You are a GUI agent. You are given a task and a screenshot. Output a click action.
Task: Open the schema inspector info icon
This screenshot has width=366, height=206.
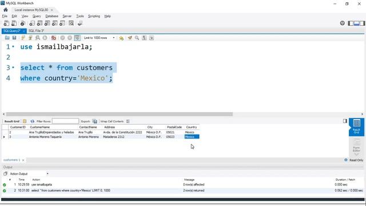[23, 23]
